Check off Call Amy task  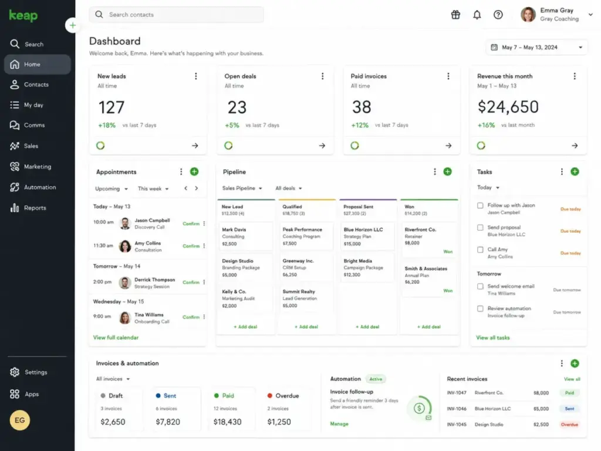(x=480, y=250)
